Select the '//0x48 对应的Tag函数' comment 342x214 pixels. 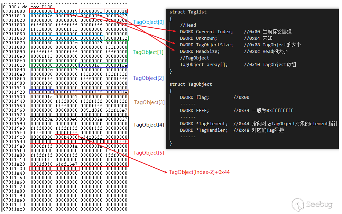coord(259,130)
